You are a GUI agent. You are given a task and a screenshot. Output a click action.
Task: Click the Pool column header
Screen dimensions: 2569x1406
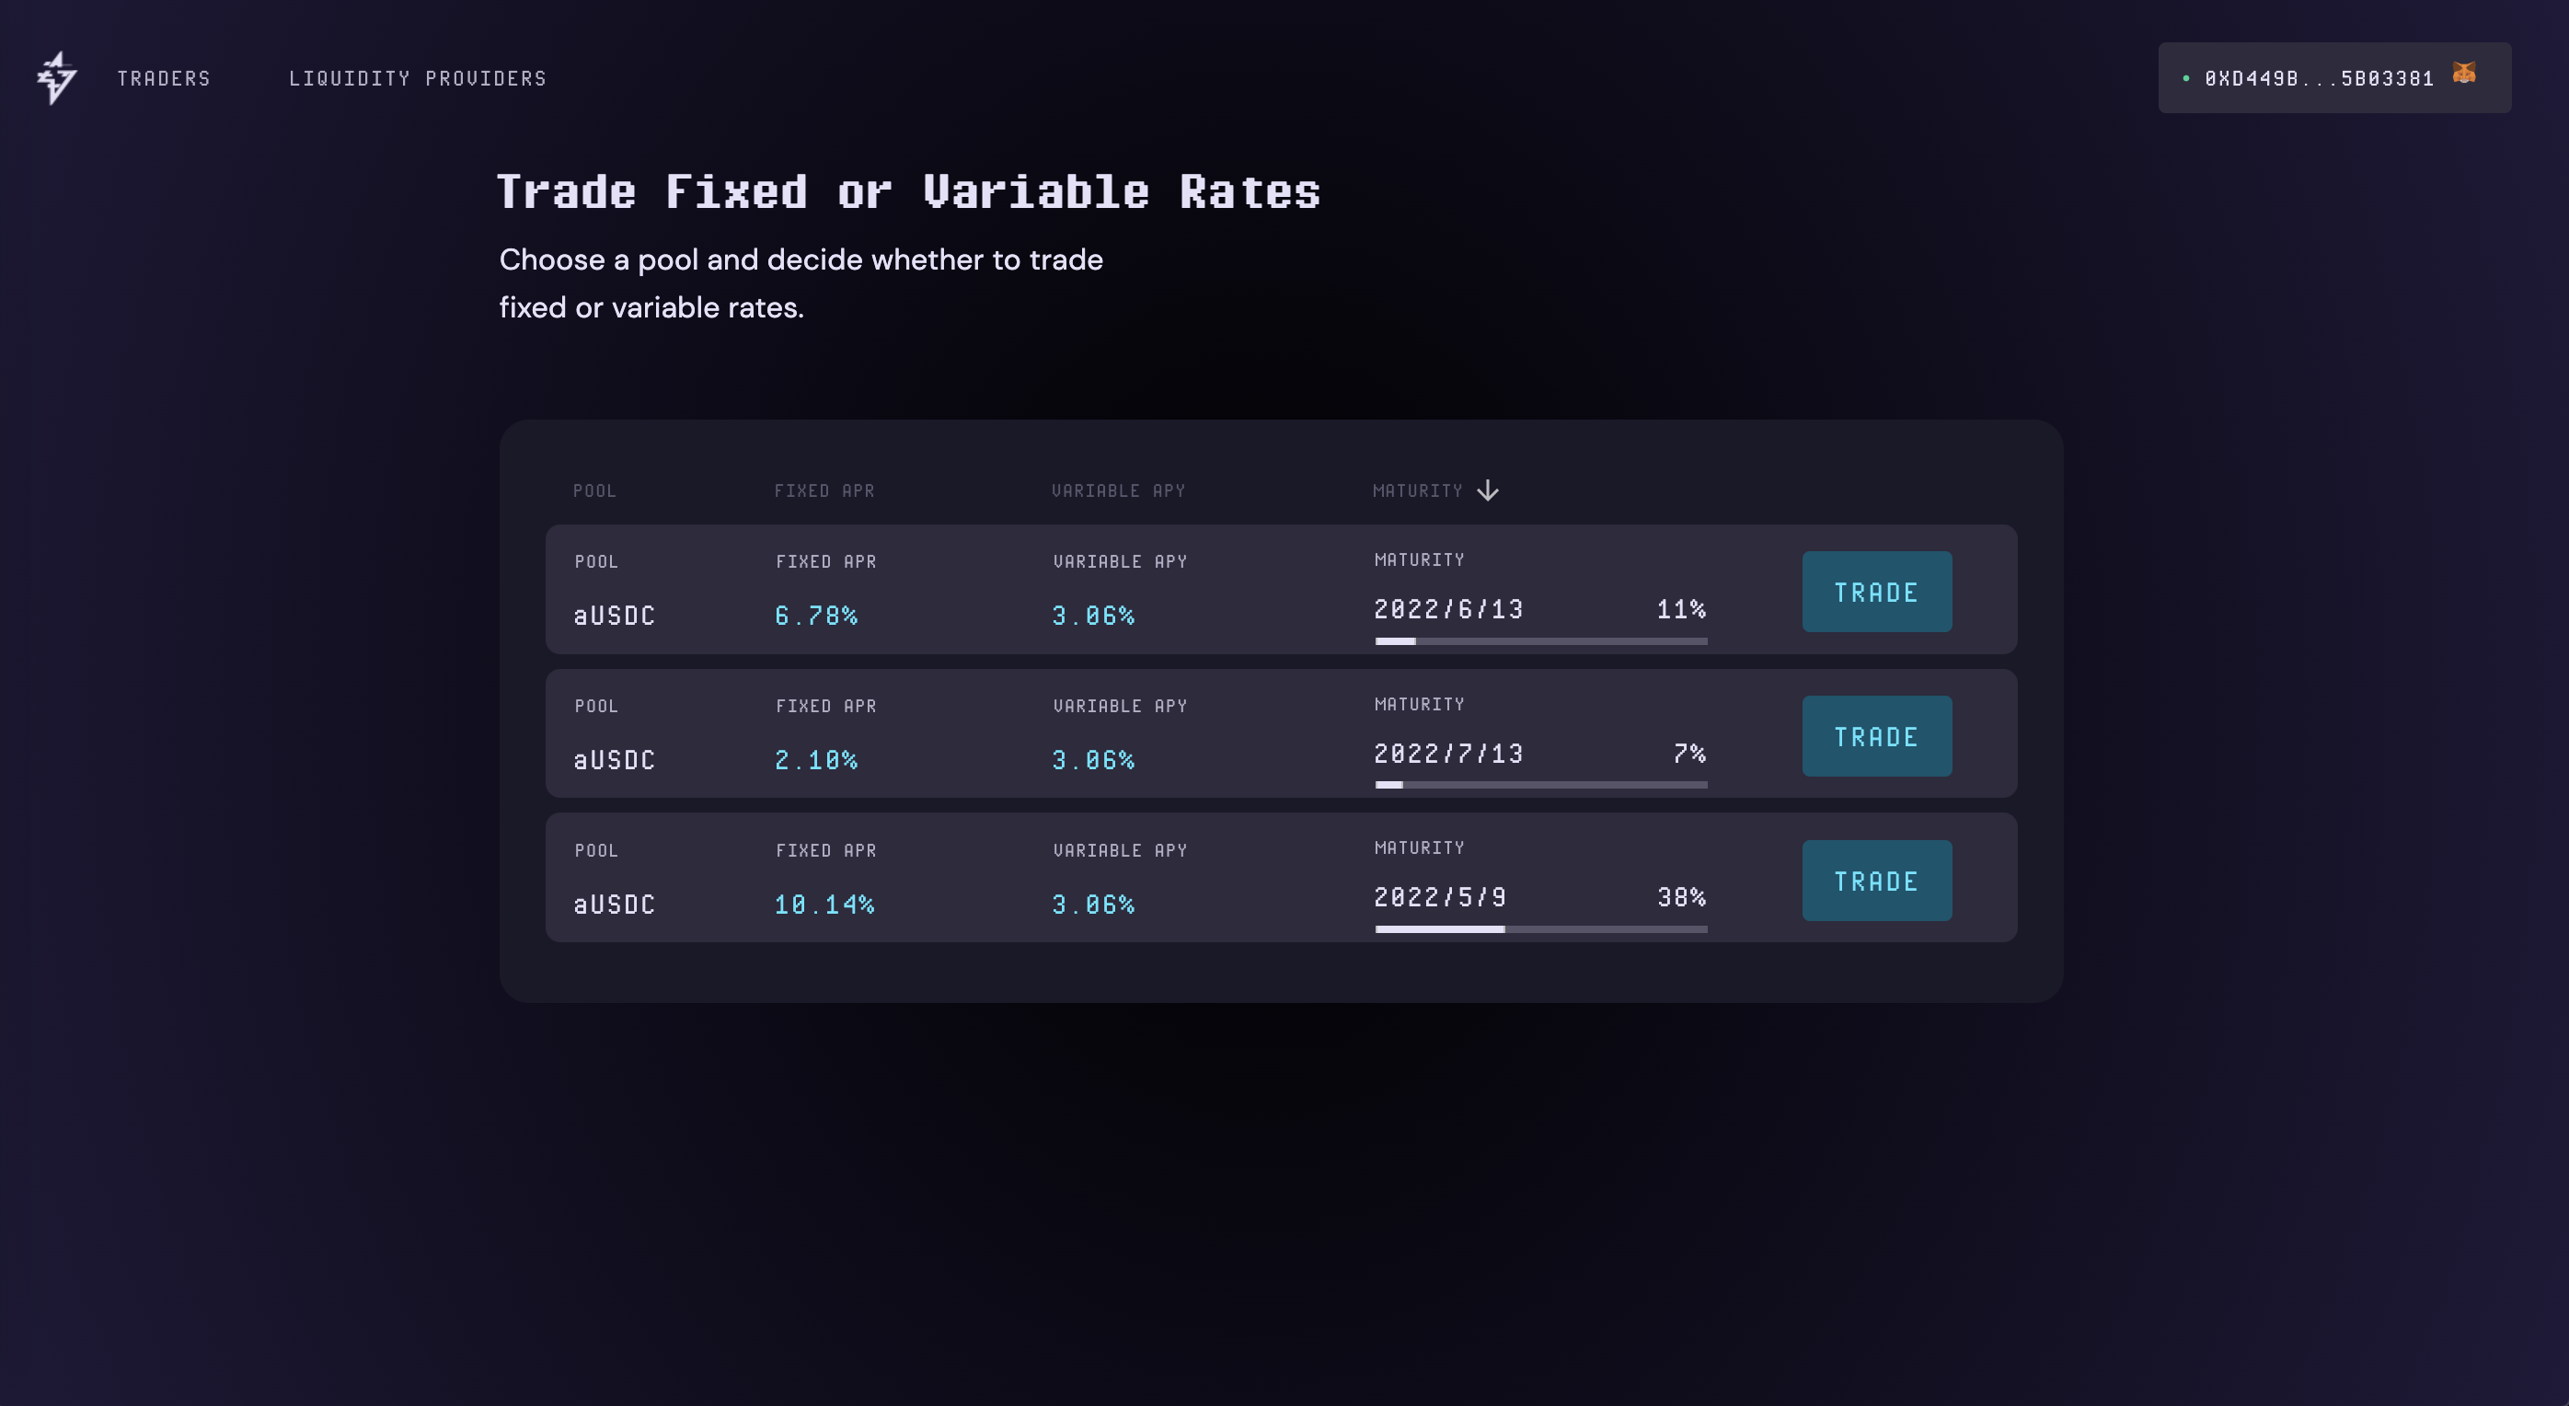tap(594, 490)
